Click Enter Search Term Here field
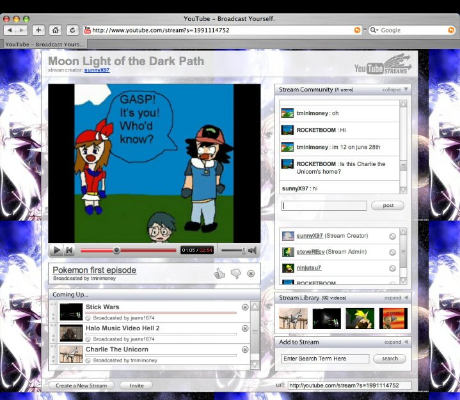460x400 pixels. [x=325, y=358]
